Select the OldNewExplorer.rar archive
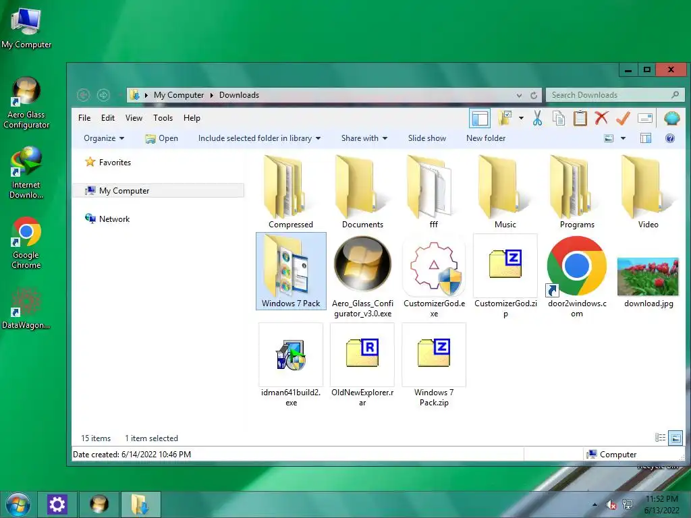The width and height of the screenshot is (691, 518). (362, 365)
